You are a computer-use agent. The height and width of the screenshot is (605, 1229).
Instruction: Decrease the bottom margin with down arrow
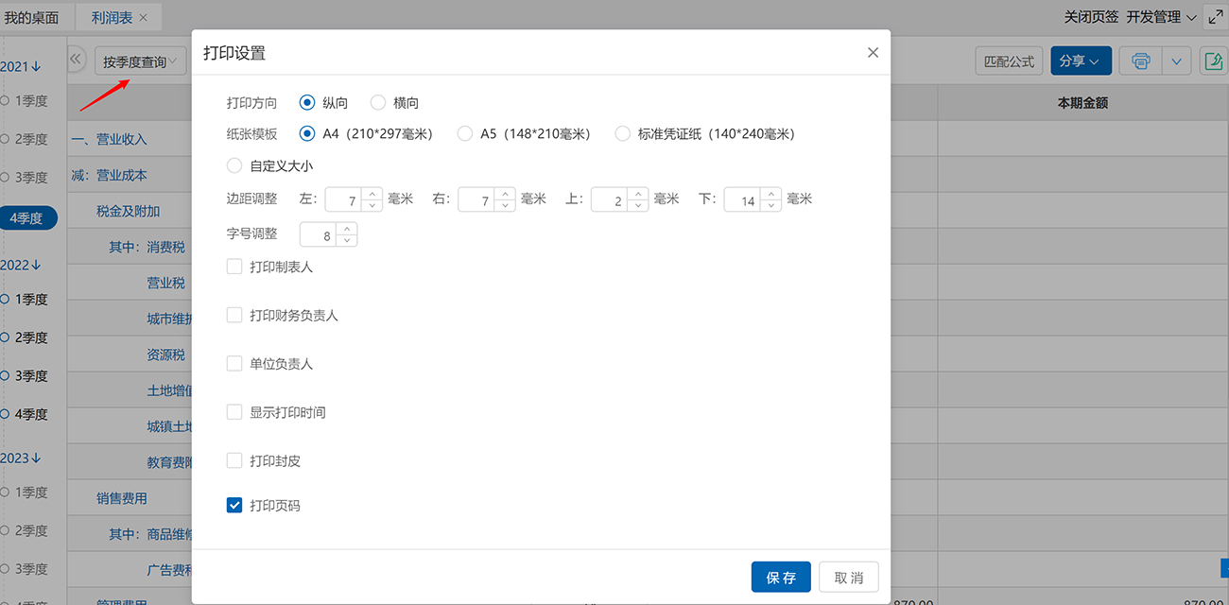click(771, 205)
